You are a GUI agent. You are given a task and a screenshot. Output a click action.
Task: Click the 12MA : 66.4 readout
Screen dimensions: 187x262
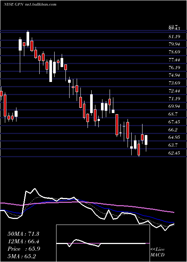[x=24, y=241]
